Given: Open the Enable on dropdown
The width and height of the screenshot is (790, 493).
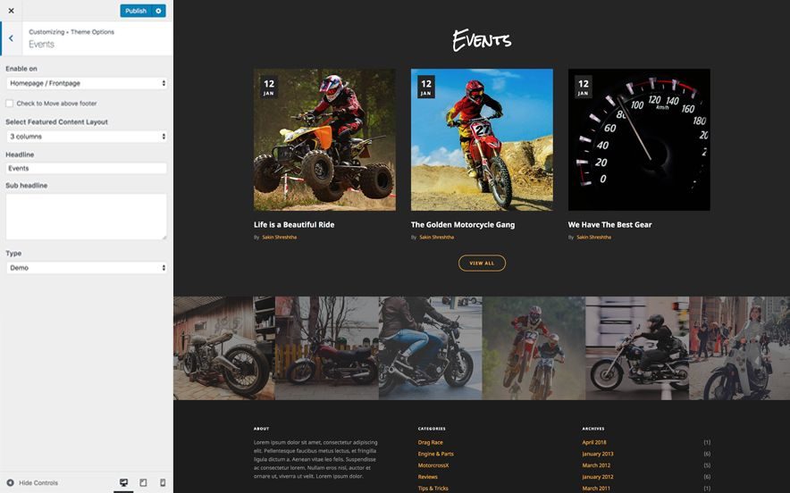Looking at the screenshot, I should coord(87,83).
